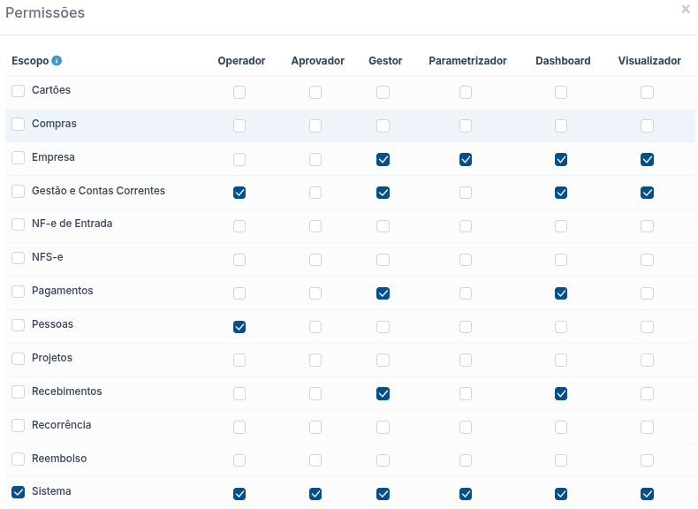The height and width of the screenshot is (509, 698).
Task: Uncheck Operador permission for Pessoas
Action: click(239, 327)
